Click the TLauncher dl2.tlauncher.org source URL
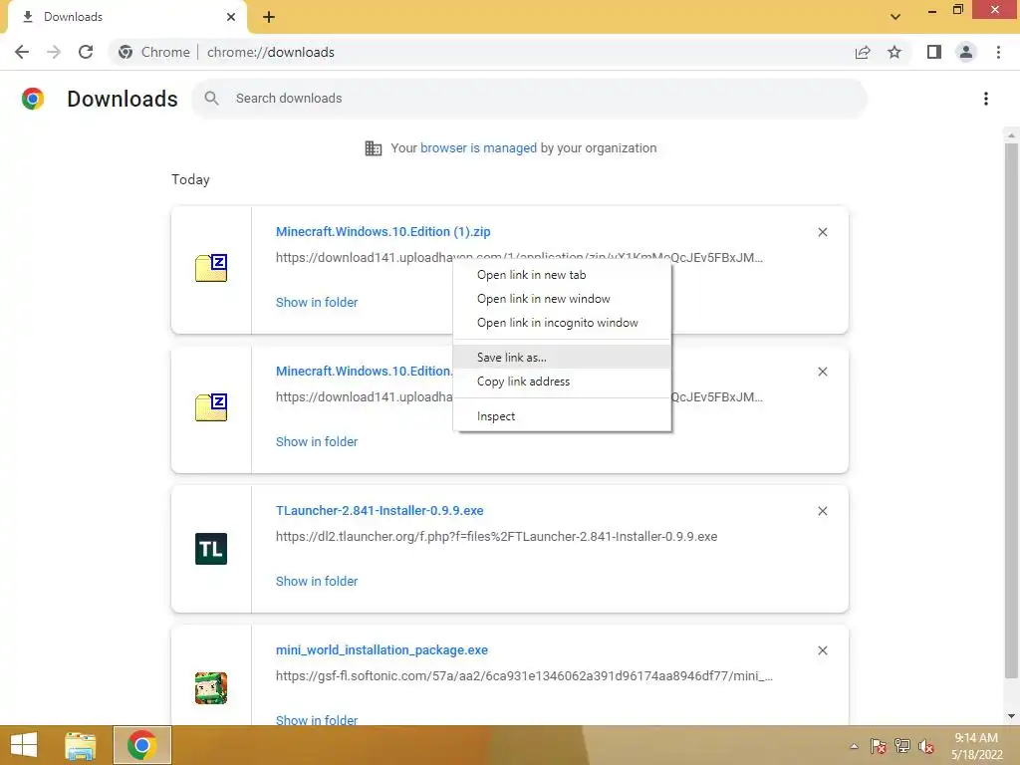The width and height of the screenshot is (1020, 765). (x=496, y=537)
